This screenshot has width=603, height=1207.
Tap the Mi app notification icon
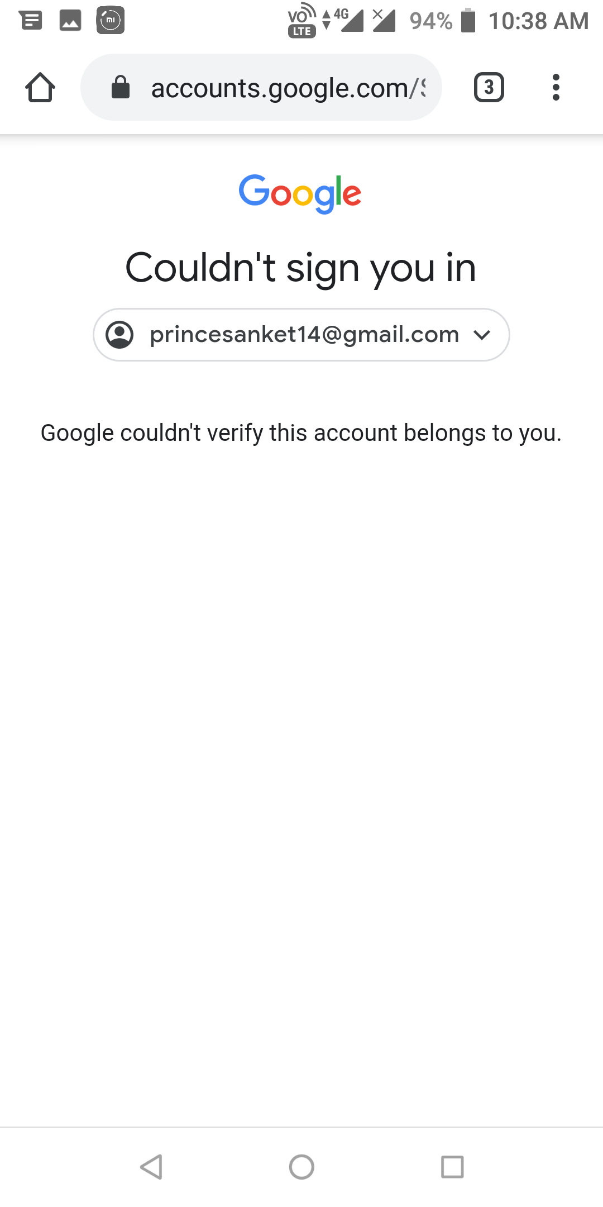point(111,21)
